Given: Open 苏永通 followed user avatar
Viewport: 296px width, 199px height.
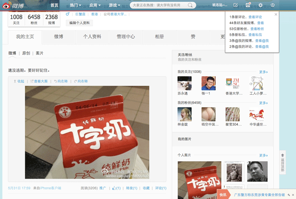Looking at the screenshot, I should coord(185,83).
